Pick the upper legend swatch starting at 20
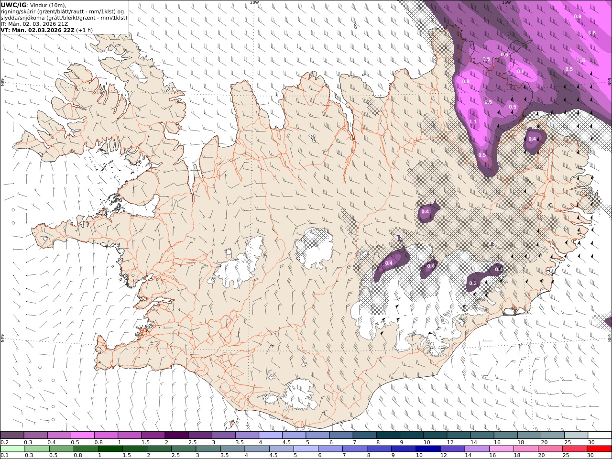The image size is (612, 459). tap(552, 435)
